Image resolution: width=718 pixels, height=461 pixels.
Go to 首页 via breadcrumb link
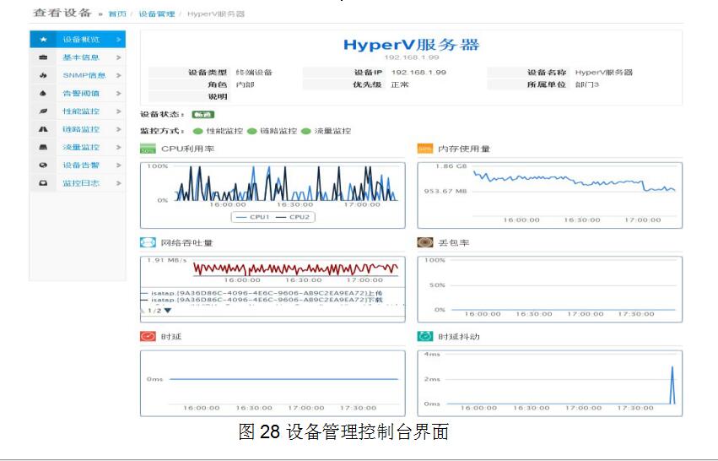(x=117, y=14)
